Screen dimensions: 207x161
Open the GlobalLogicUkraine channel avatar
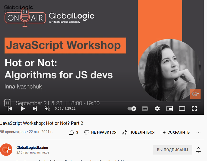[x=6, y=150]
